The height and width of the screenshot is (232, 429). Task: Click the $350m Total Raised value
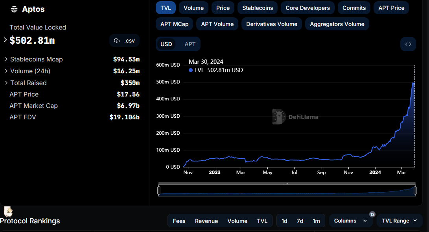(130, 83)
